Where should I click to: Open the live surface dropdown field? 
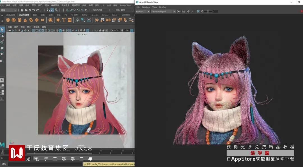100,10
